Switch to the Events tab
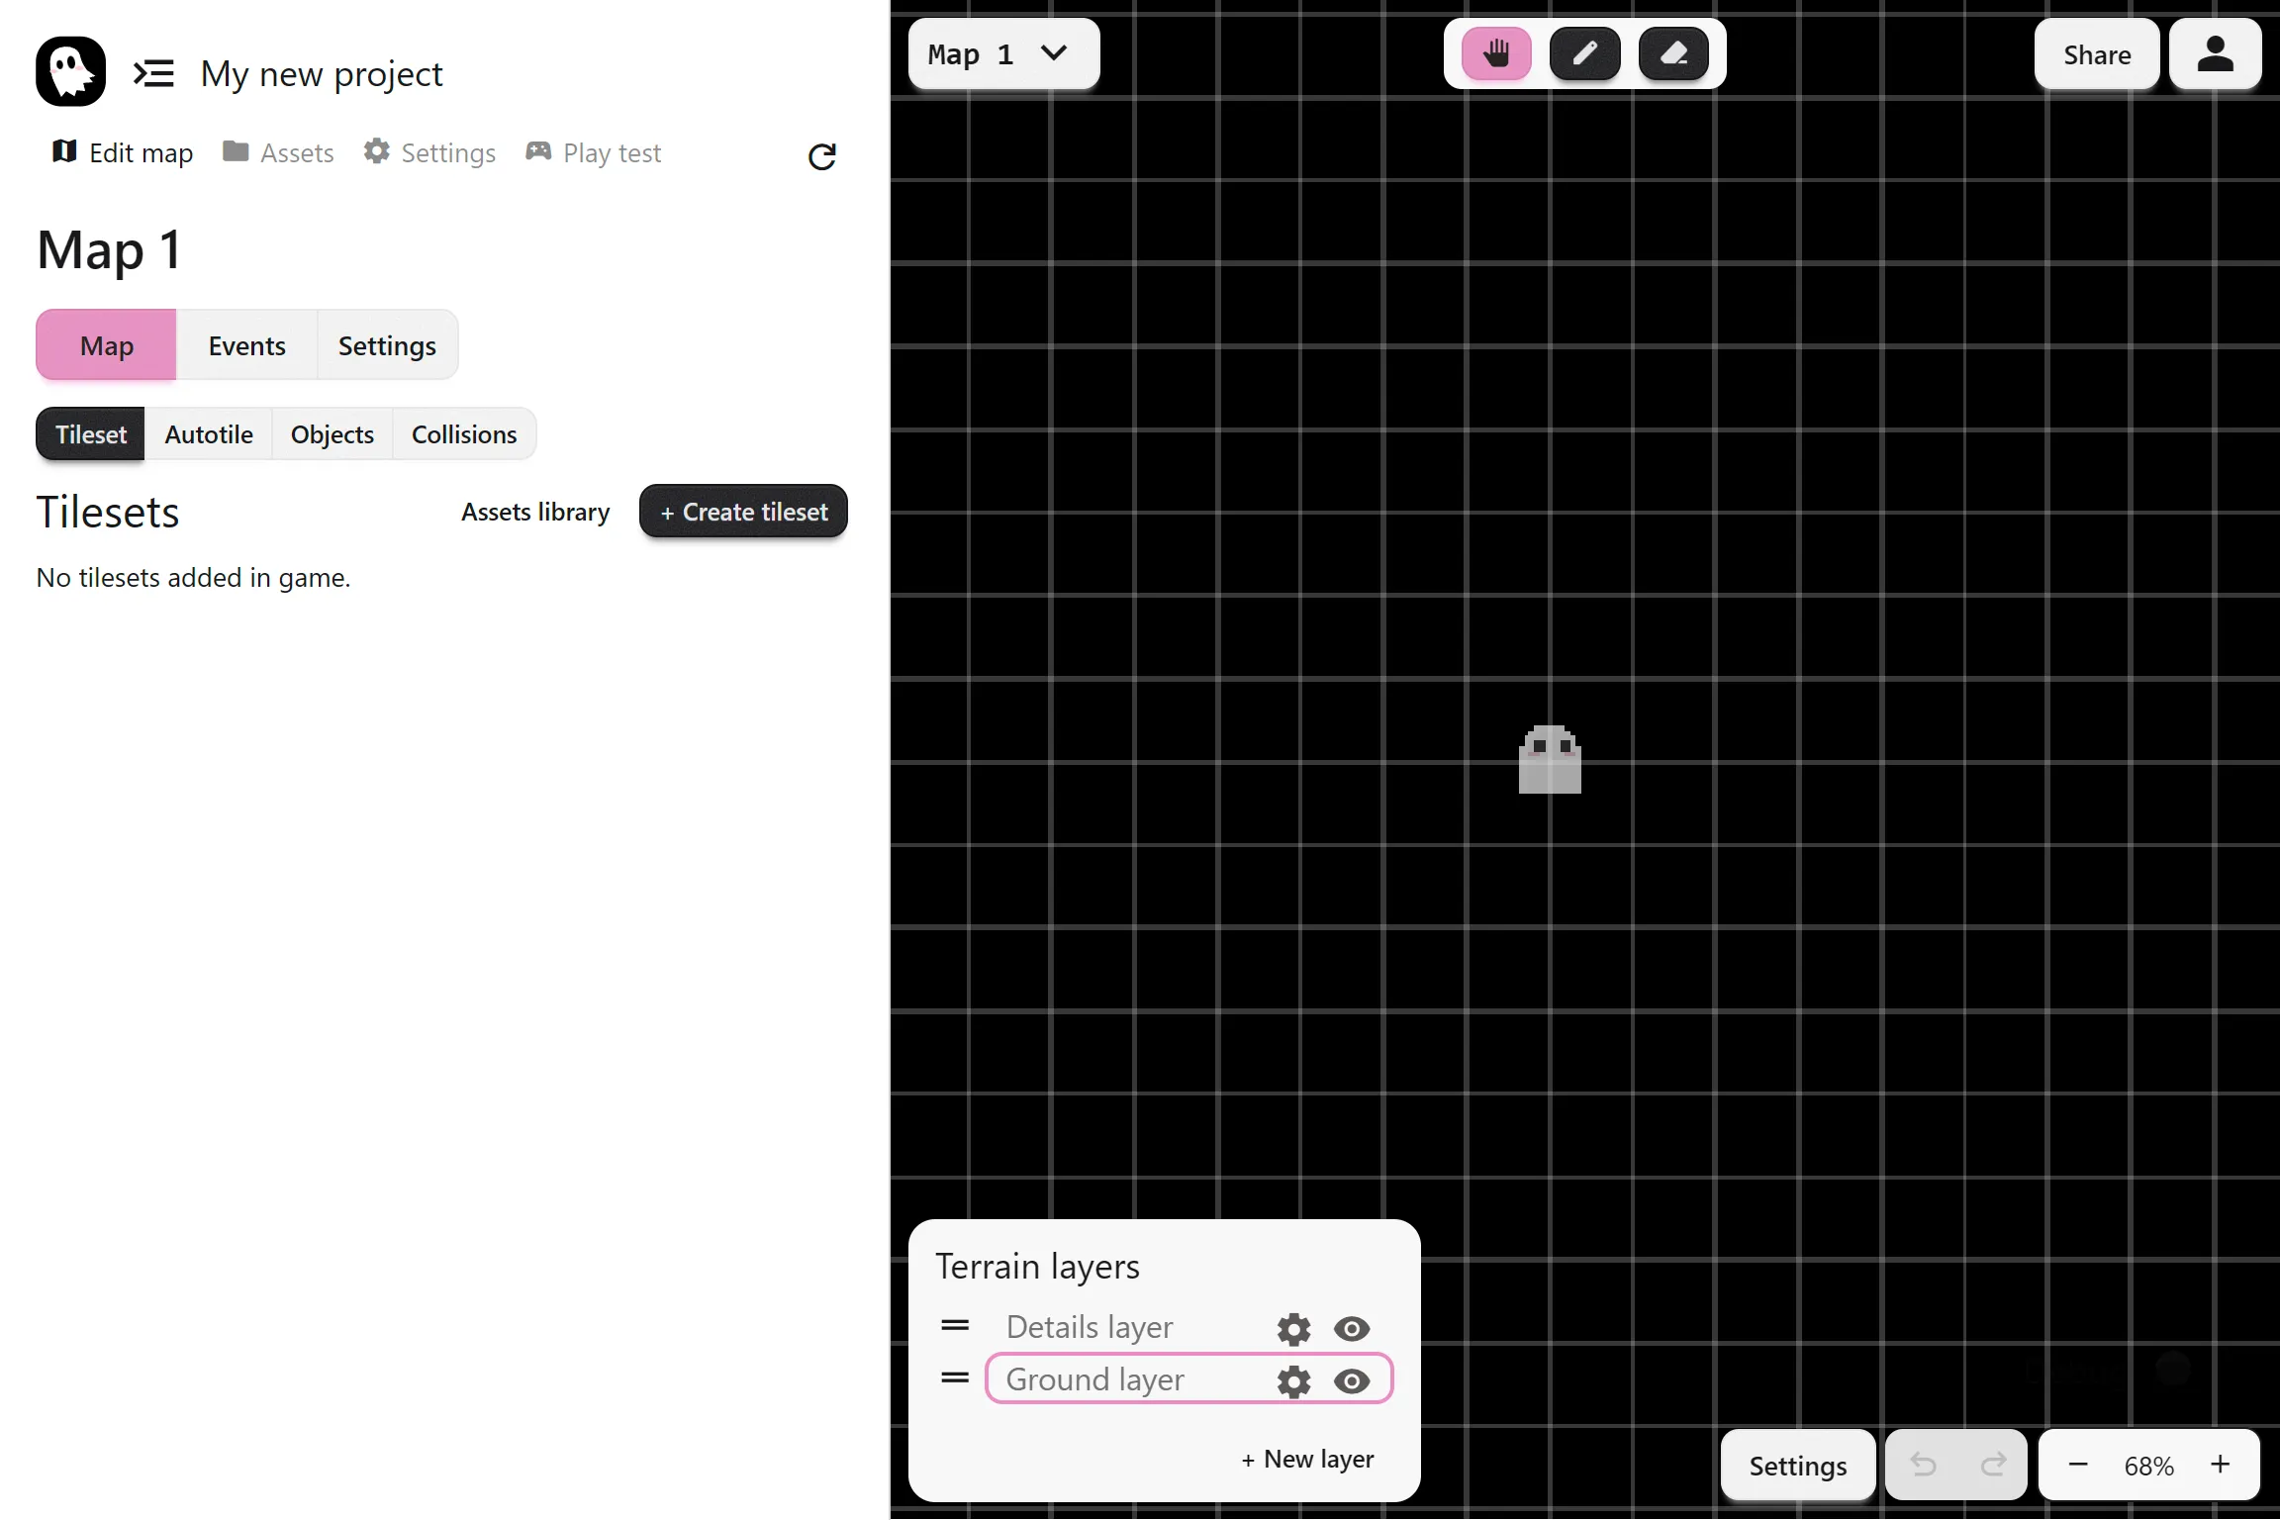Viewport: 2280px width, 1520px height. tap(246, 345)
